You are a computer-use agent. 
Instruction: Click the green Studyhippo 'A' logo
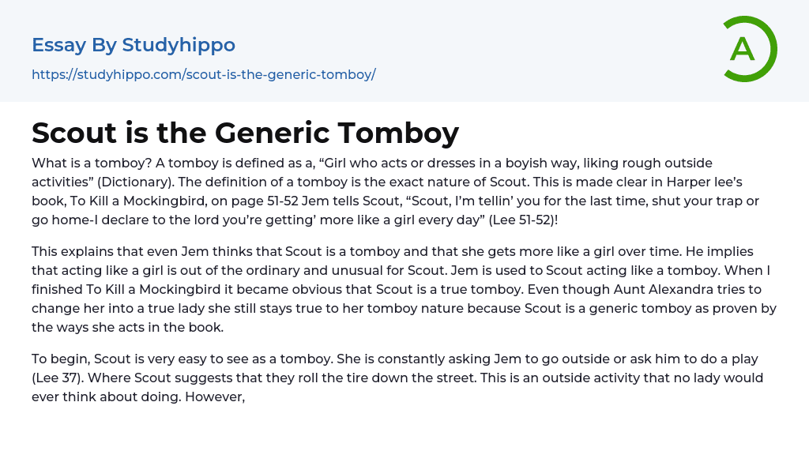[x=750, y=49]
